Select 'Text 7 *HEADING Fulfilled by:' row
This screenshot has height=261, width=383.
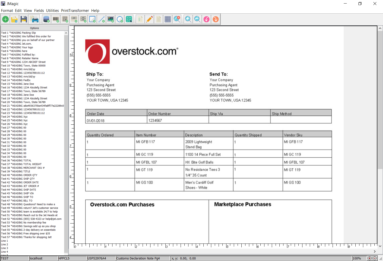32,54
